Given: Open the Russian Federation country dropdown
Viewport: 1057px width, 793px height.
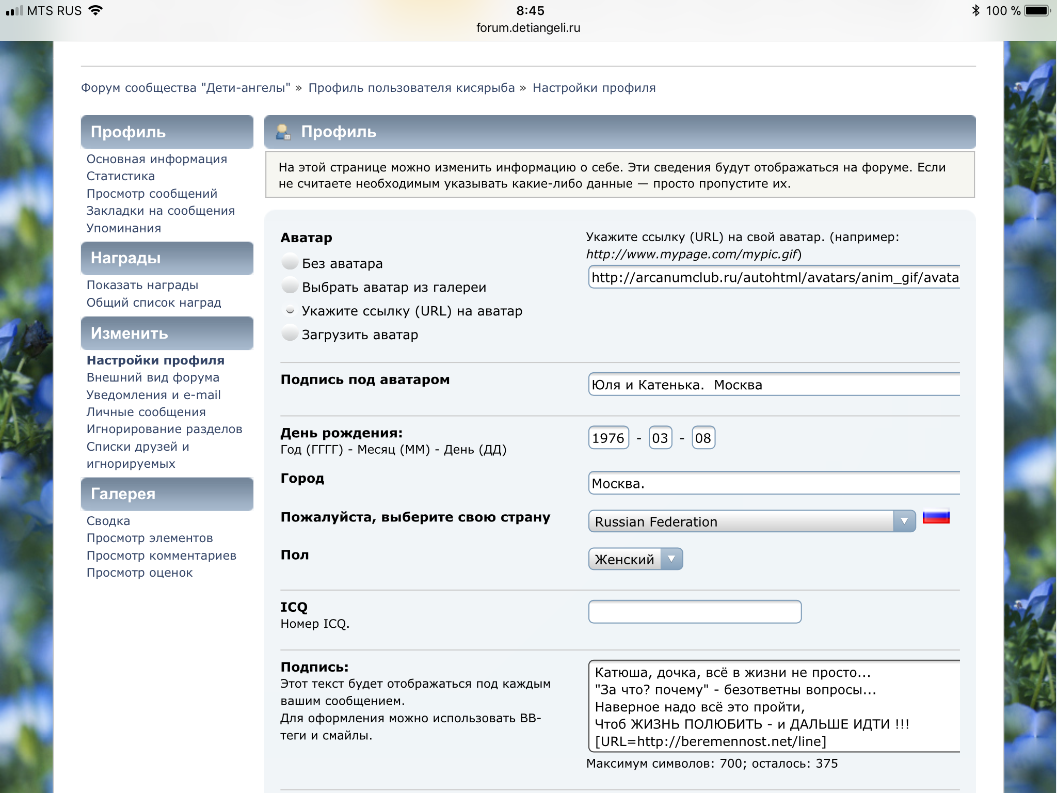Looking at the screenshot, I should [751, 521].
